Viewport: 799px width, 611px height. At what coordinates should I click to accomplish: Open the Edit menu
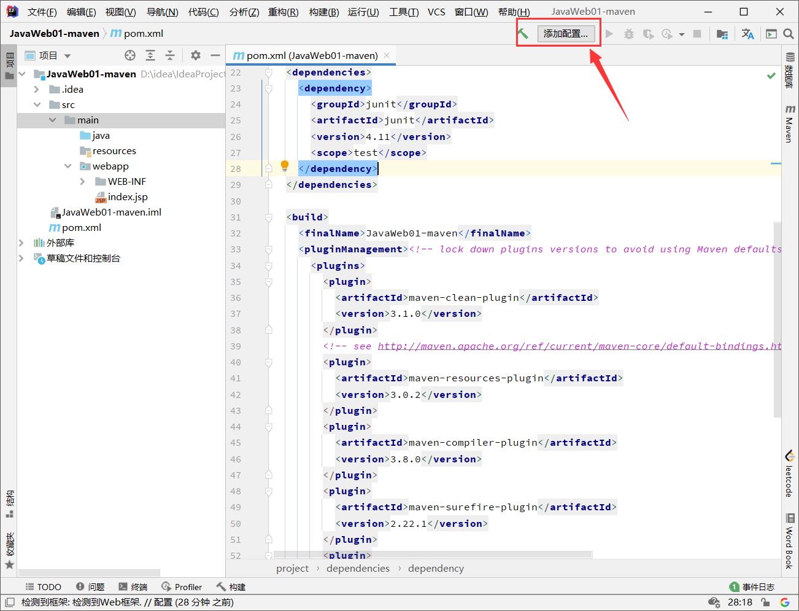pyautogui.click(x=81, y=12)
